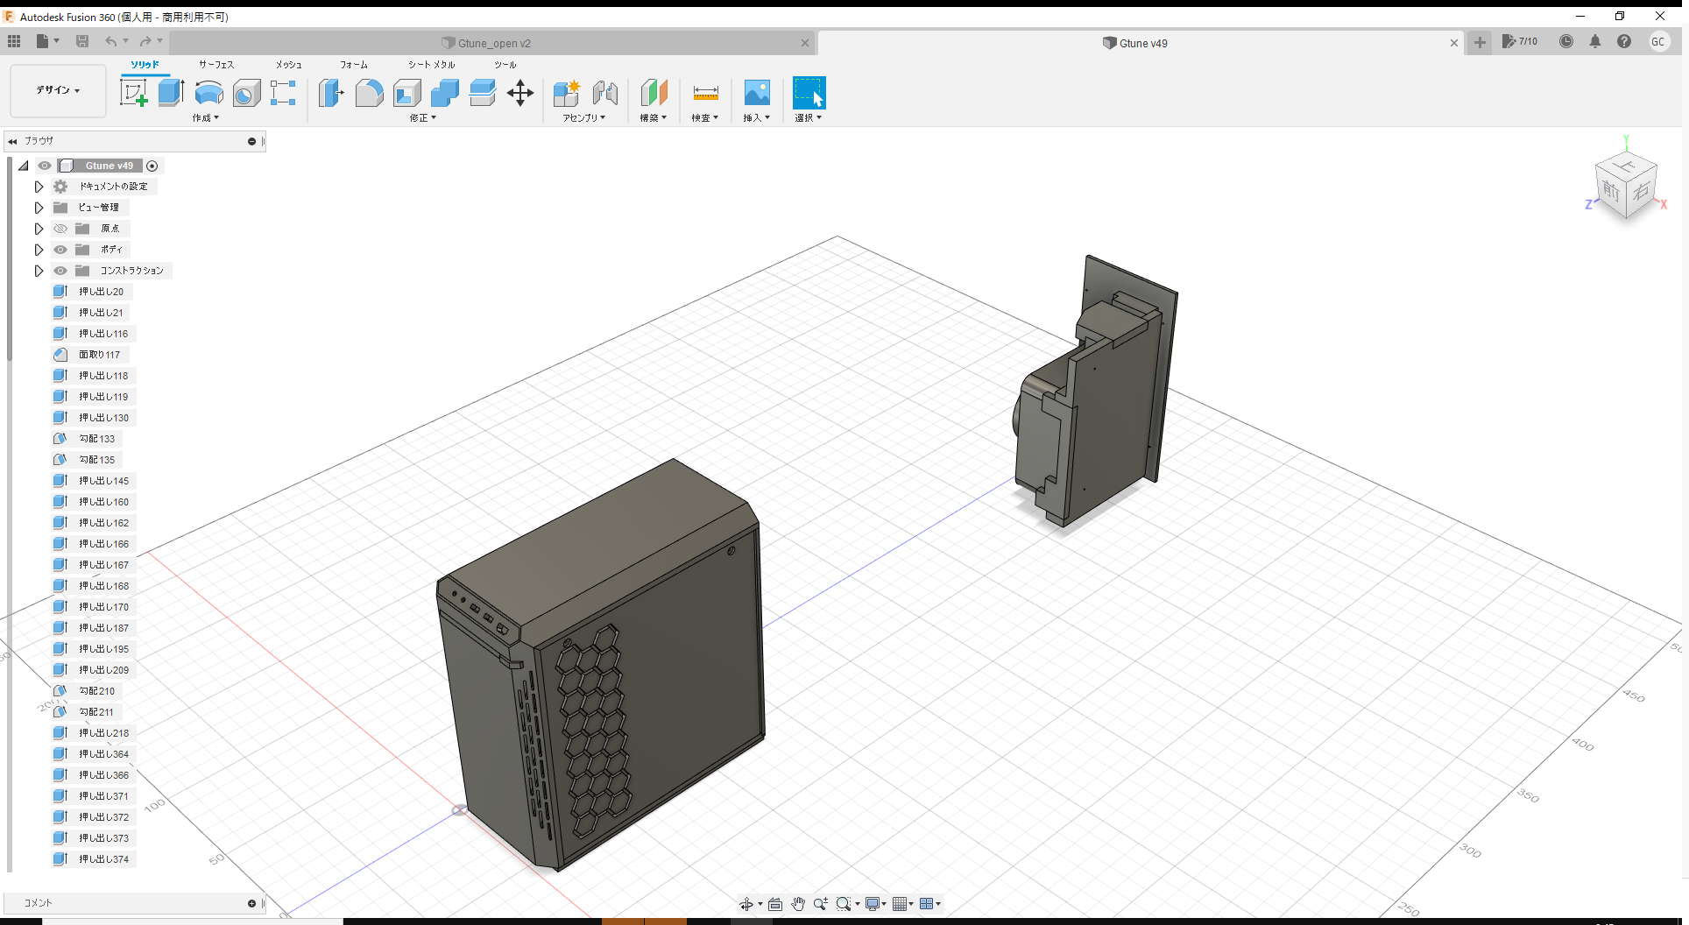1689x925 pixels.
Task: Open the 作成 dropdown menu
Action: (206, 117)
